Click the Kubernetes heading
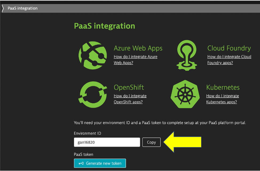This screenshot has height=171, width=260. 223,87
